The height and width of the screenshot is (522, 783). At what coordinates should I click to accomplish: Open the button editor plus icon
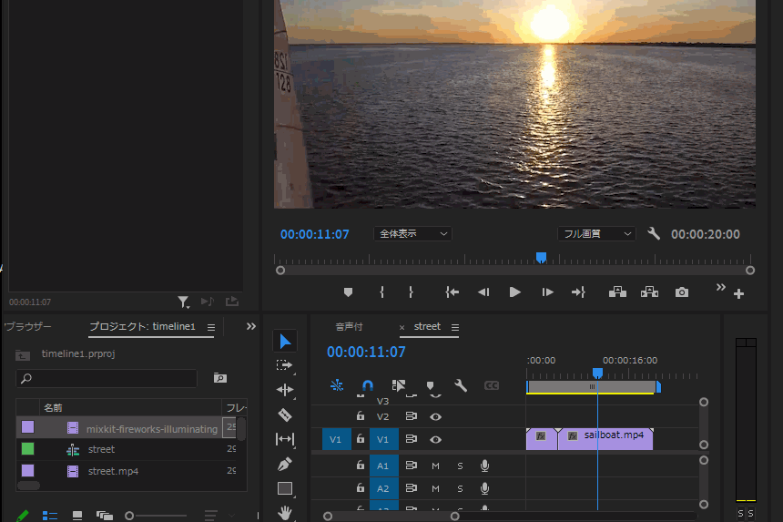739,293
